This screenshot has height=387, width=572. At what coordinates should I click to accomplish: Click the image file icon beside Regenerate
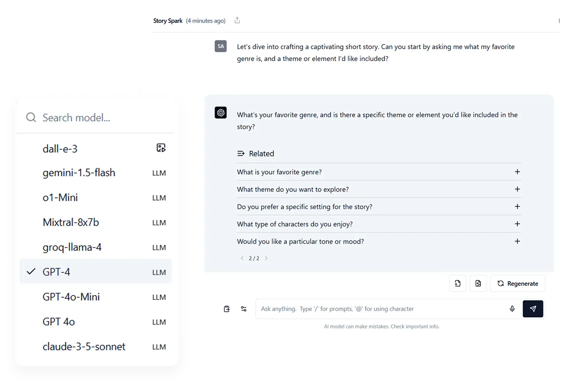(478, 283)
